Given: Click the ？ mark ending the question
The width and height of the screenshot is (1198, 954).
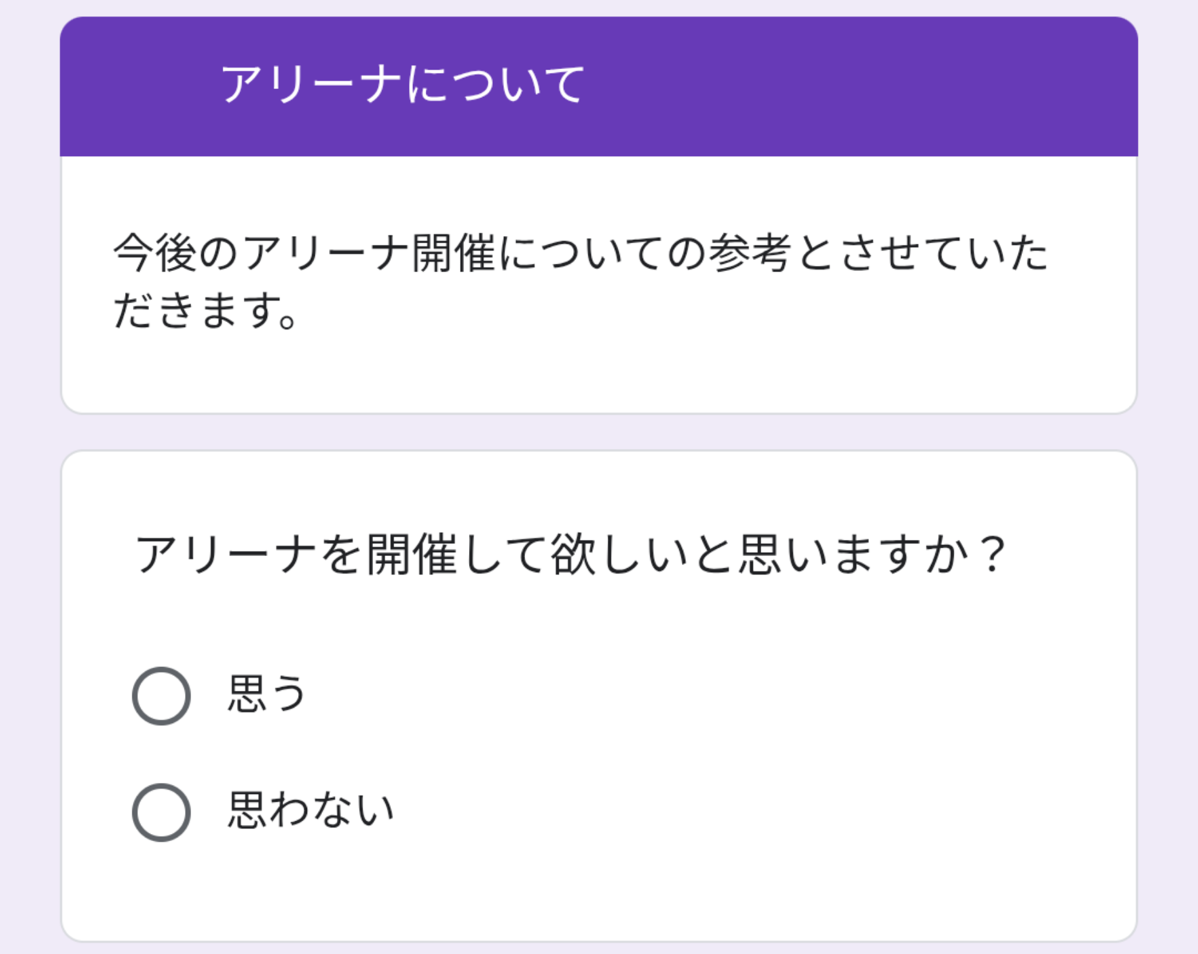Looking at the screenshot, I should point(990,553).
